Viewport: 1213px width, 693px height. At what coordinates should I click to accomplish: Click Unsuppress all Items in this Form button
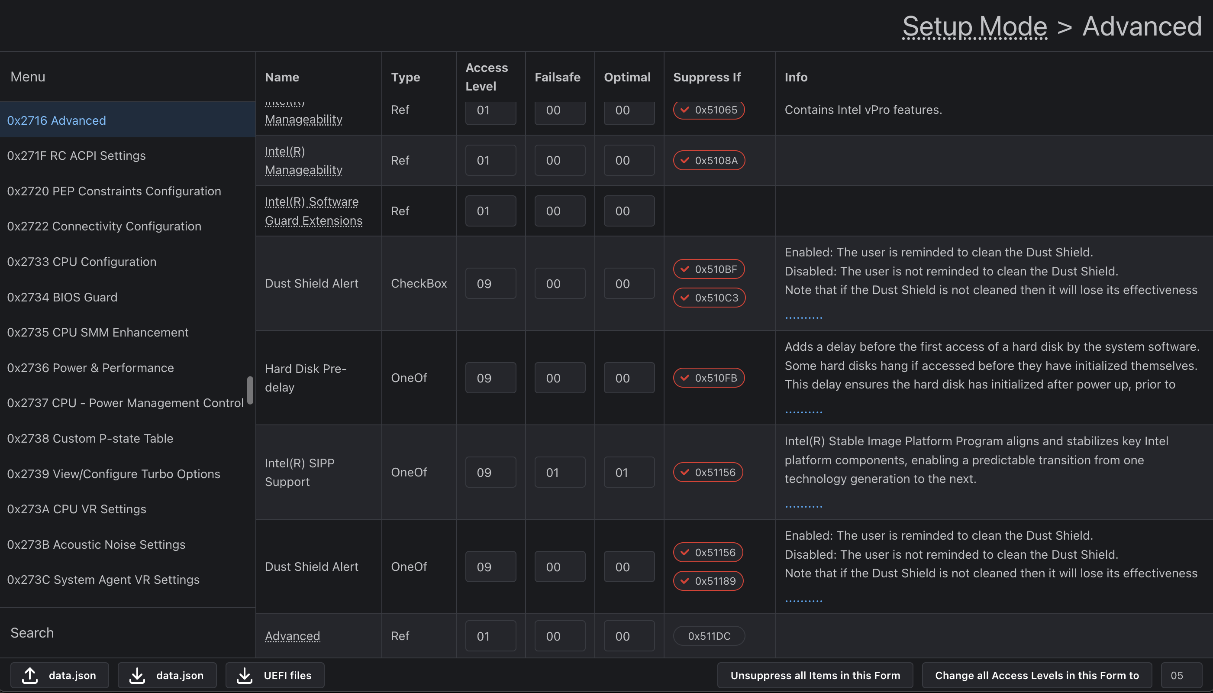pyautogui.click(x=815, y=675)
